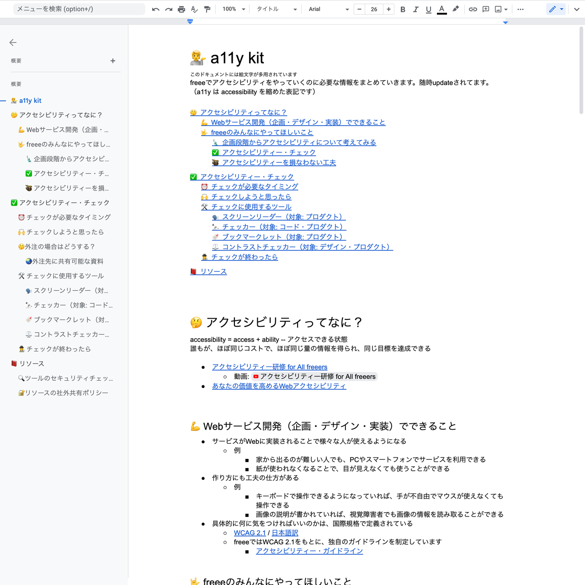Select the paint format roller icon
585x585 pixels.
point(207,9)
